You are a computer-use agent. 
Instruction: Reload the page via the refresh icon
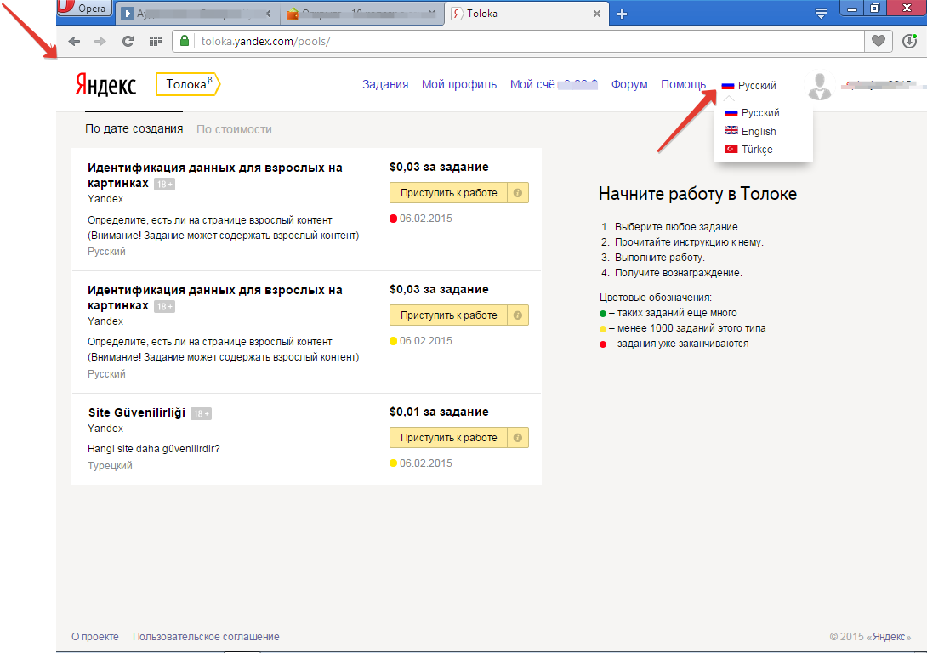tap(128, 40)
